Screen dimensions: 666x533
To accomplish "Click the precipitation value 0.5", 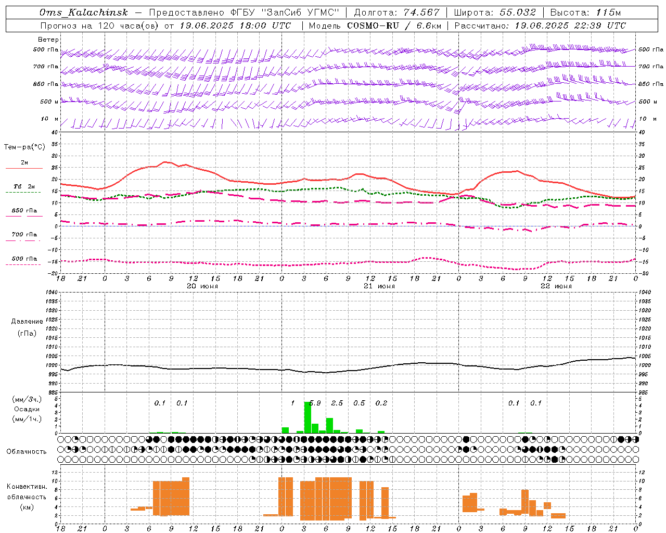I will 359,403.
